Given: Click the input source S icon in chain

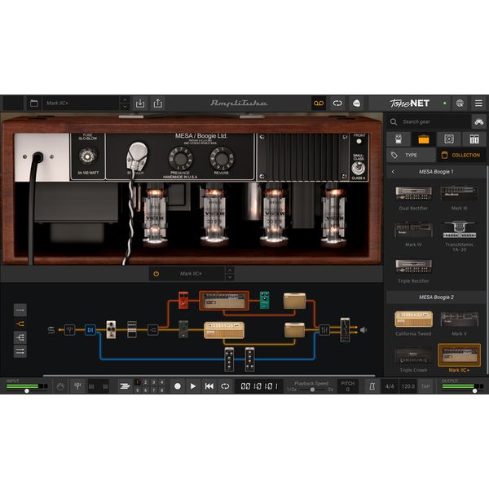Looking at the screenshot, I should (51, 330).
